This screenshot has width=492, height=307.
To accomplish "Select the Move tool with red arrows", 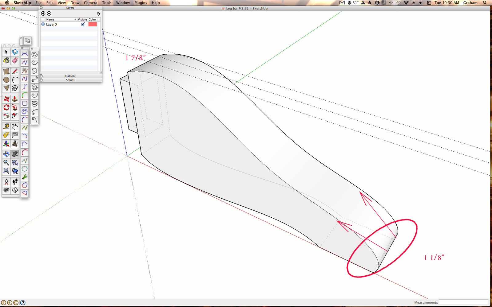I will click(x=6, y=99).
